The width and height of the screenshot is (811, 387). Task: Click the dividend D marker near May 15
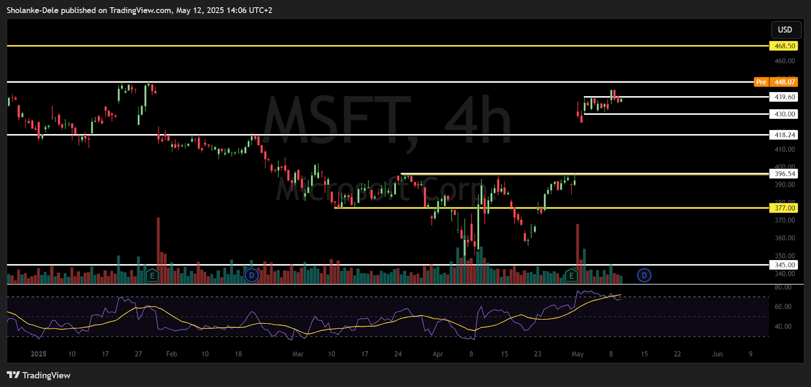(x=644, y=276)
